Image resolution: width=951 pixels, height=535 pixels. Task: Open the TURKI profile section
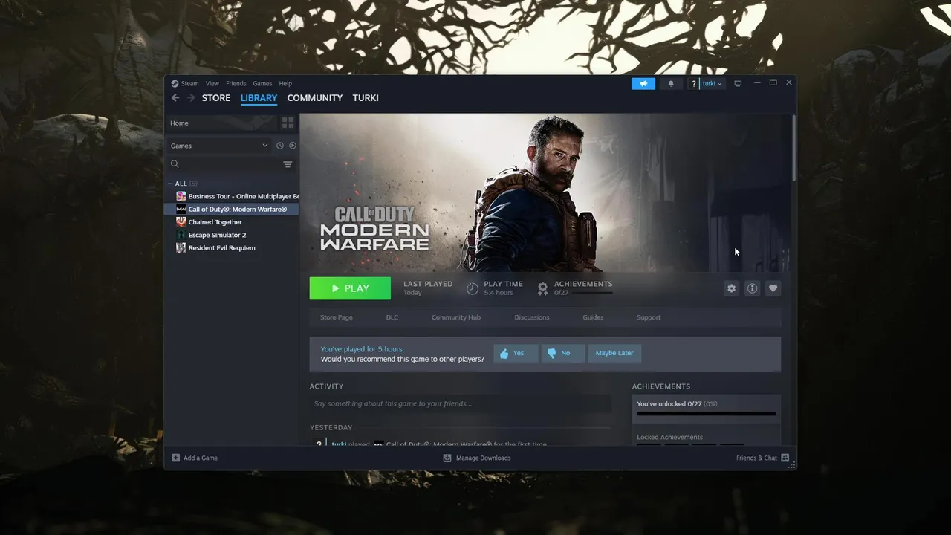(x=366, y=98)
